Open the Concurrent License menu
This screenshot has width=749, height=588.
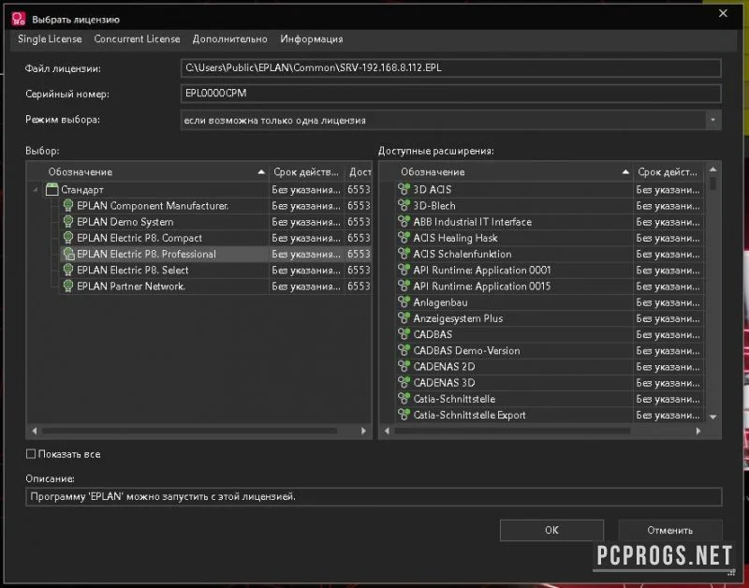click(x=137, y=39)
